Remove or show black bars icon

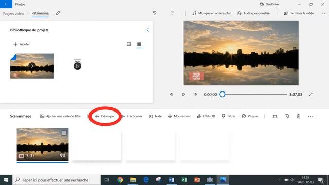[275, 116]
